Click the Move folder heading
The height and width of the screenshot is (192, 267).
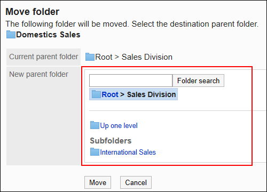[x=33, y=12]
